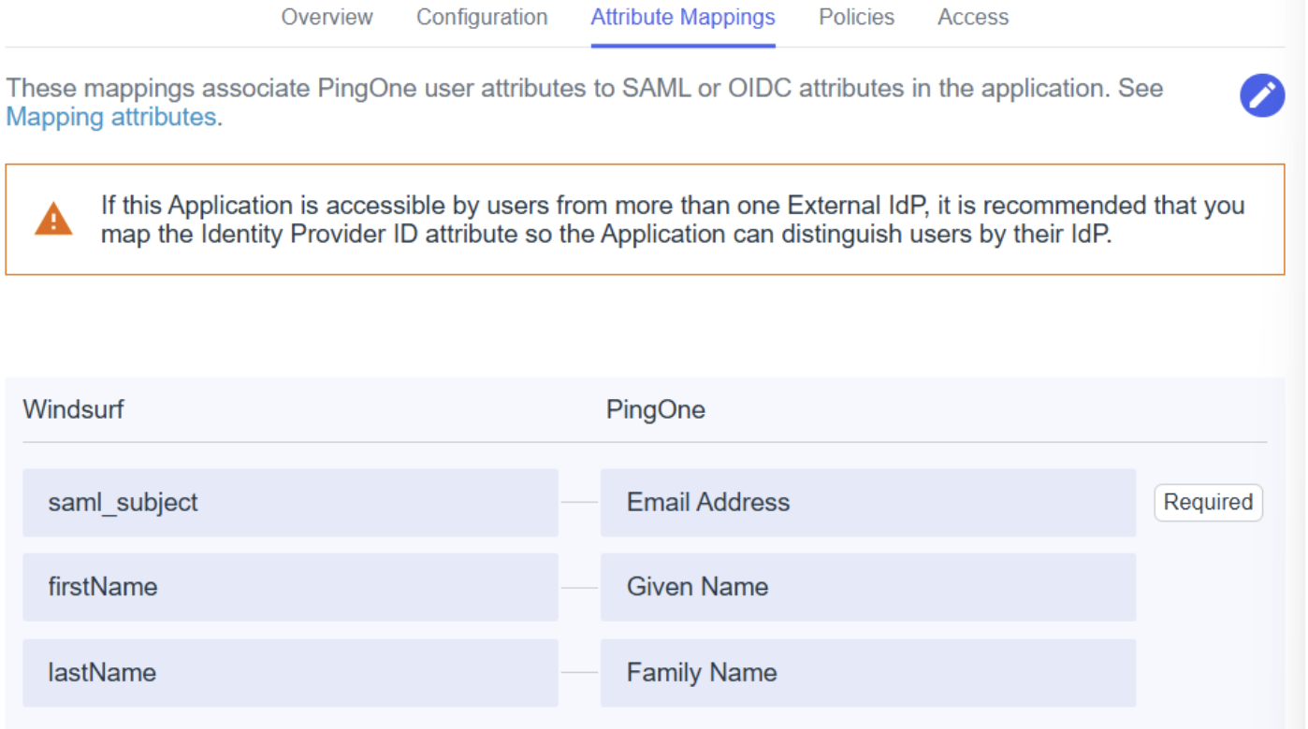Screen dimensions: 1308x729
Task: Click the PingOne column header
Action: coord(656,409)
